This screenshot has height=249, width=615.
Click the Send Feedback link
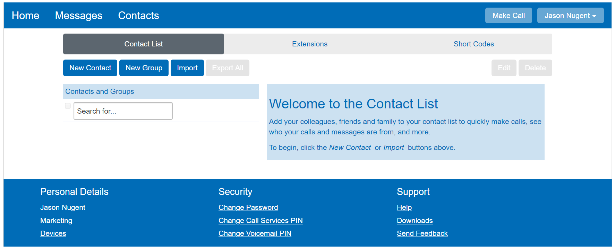422,233
